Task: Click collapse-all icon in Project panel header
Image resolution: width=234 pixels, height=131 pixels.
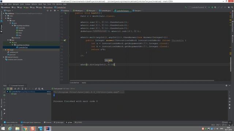Action: (x=51, y=11)
